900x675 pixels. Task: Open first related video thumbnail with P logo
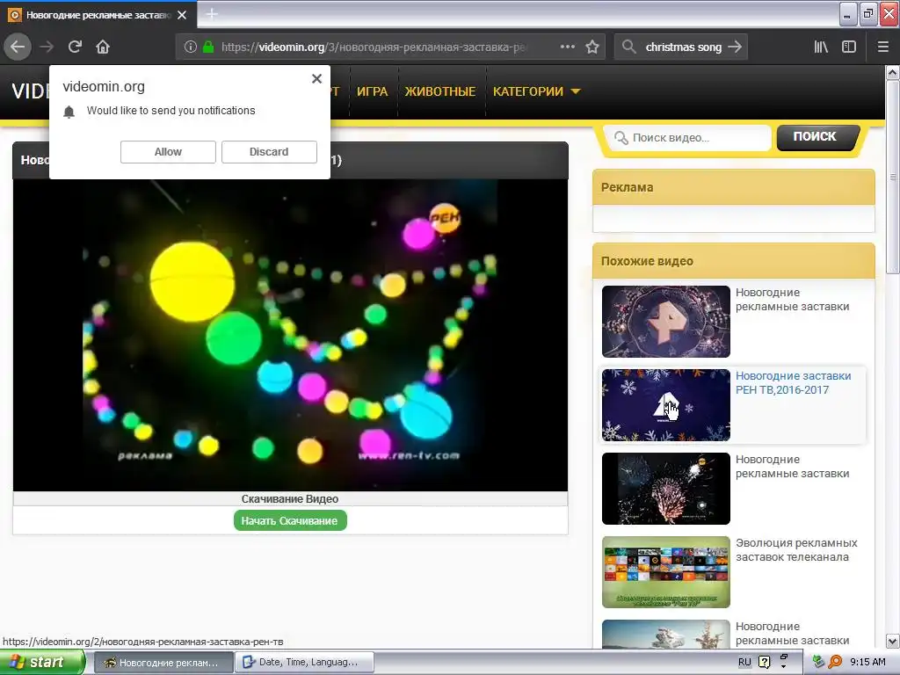click(666, 322)
